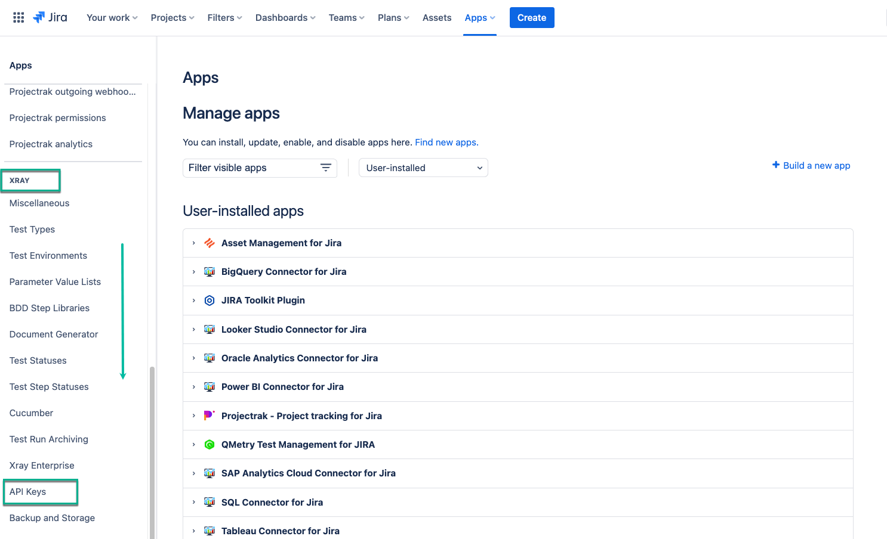Viewport: 887px width, 539px height.
Task: Expand the SQL Connector for Jira row
Action: click(x=194, y=503)
